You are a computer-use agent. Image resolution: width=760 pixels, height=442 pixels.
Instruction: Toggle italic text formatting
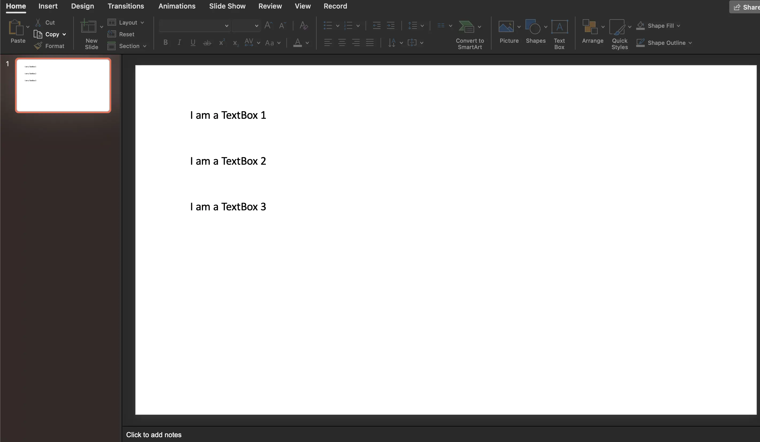pyautogui.click(x=179, y=43)
